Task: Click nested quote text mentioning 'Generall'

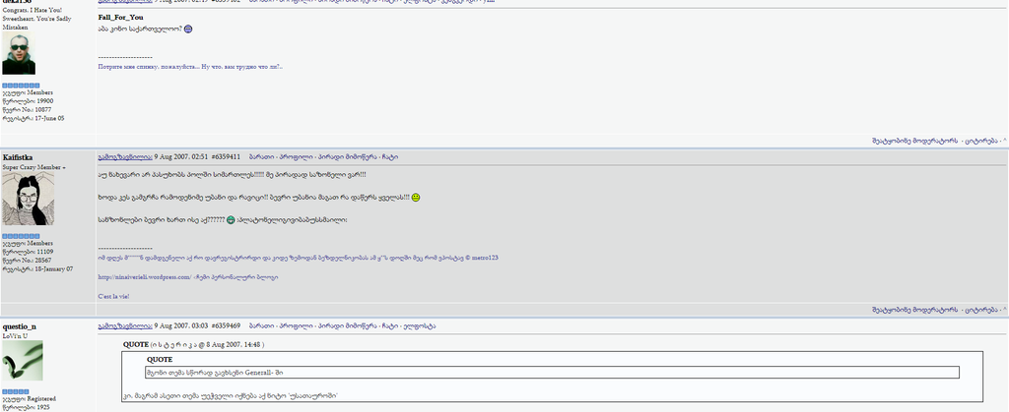Action: tap(215, 373)
